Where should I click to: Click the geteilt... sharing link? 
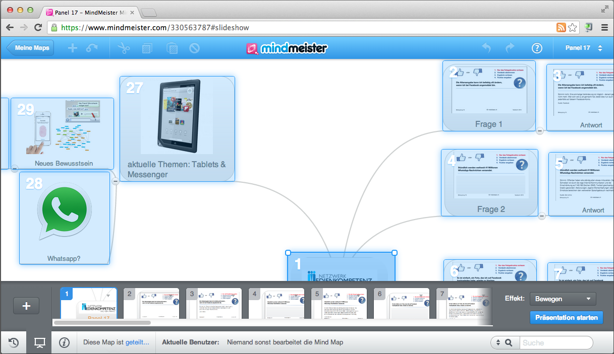tap(137, 342)
